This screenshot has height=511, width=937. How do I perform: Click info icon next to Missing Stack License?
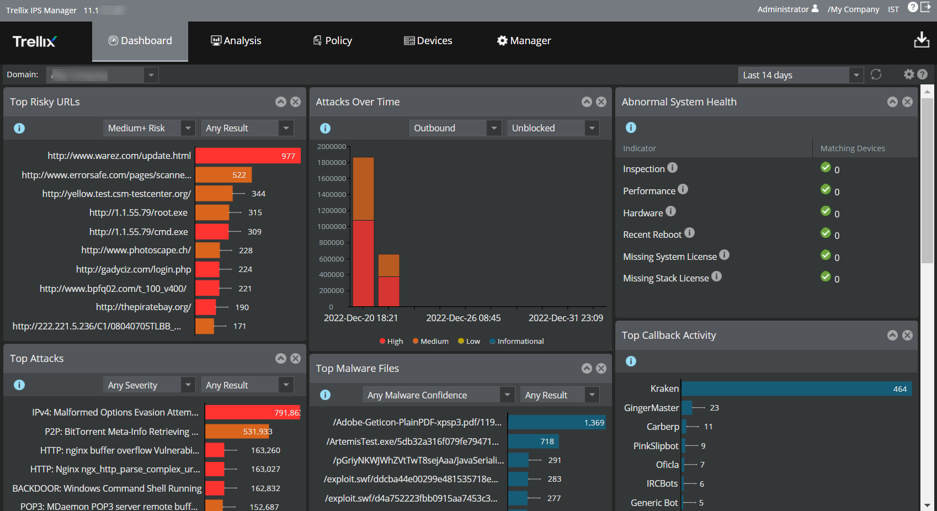point(716,276)
